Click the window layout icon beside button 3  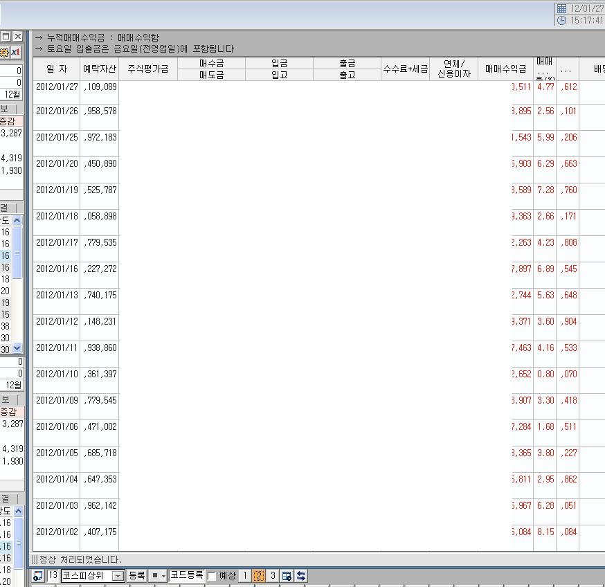pyautogui.click(x=287, y=576)
